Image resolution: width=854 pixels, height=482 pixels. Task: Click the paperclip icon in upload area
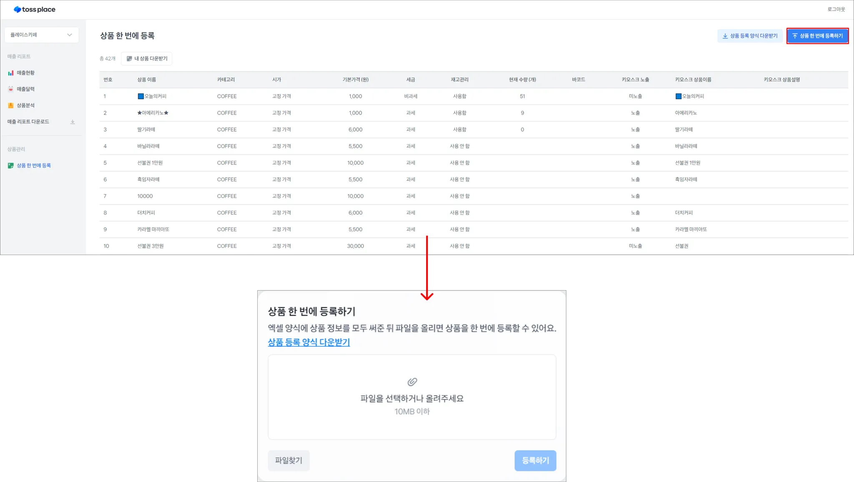[x=412, y=382]
